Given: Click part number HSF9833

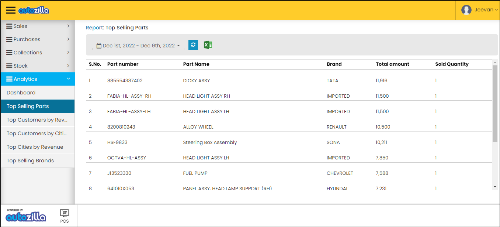Looking at the screenshot, I should click(117, 142).
